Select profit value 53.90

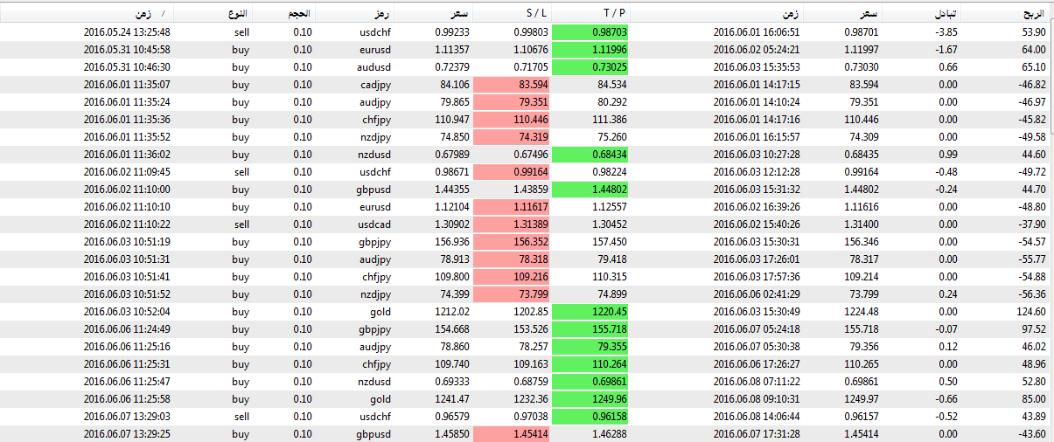(x=1034, y=32)
